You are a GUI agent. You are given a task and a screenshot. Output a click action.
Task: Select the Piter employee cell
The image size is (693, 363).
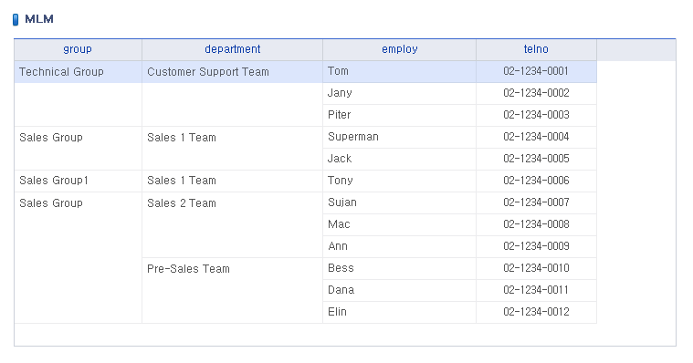[x=400, y=115]
